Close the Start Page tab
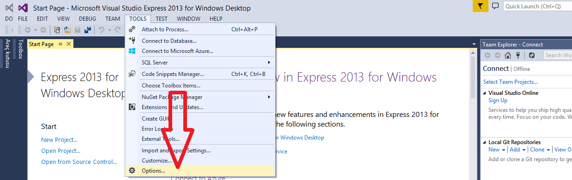 [69, 44]
